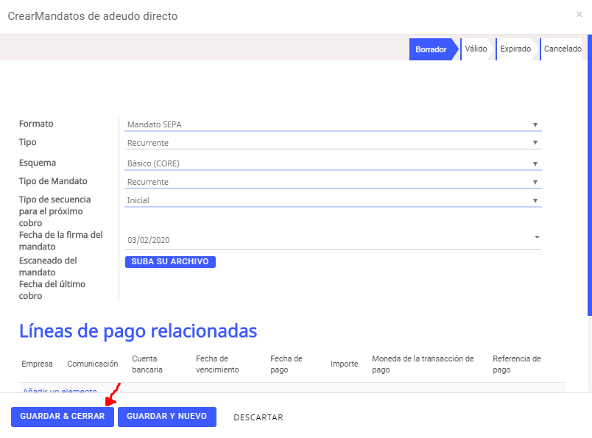This screenshot has width=592, height=438.
Task: Select the Cancelado status stage
Action: (x=563, y=49)
